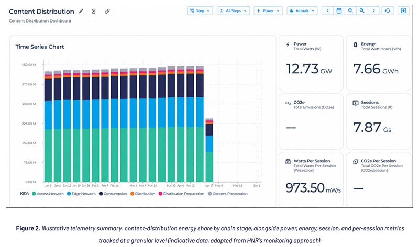Toggle Distribution Preparation series in legend
The width and height of the screenshot is (419, 247).
click(x=181, y=194)
